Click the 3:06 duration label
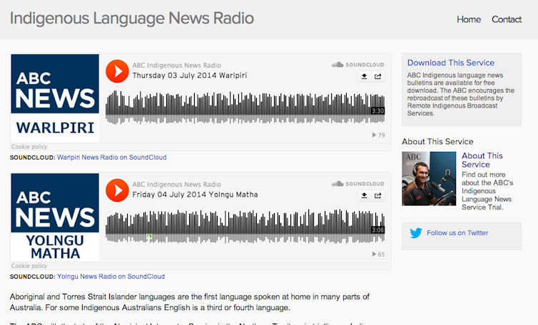Viewport: 538px width, 325px height. (377, 229)
